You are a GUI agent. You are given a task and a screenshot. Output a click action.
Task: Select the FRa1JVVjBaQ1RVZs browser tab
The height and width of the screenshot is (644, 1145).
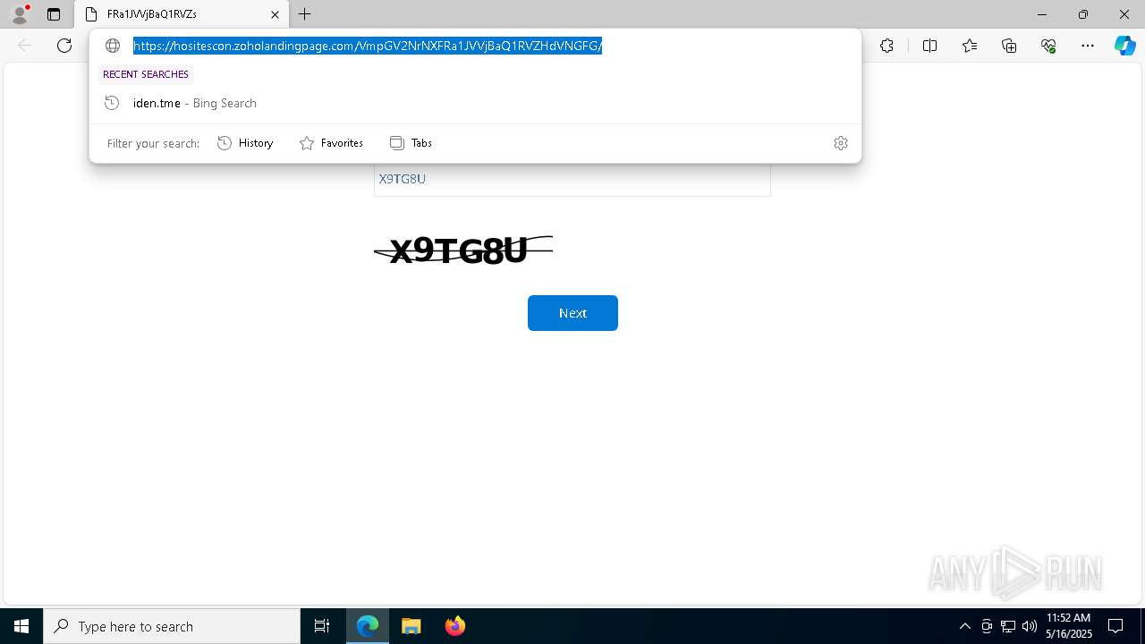tap(182, 14)
